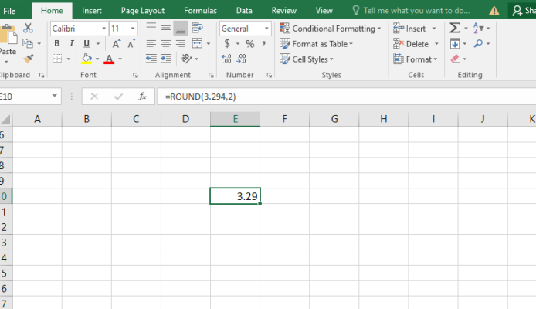Screen dimensions: 536x309
Task: Click the warning triangle icon
Action: tap(494, 11)
